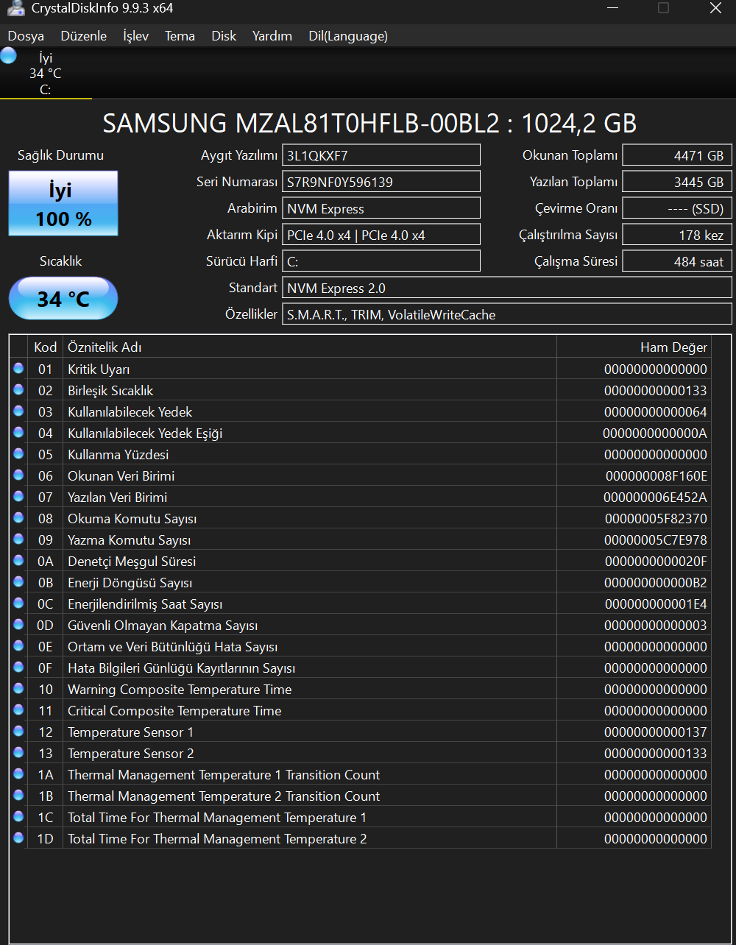
Task: Click the Aygıt Yazılımı field 3L1QKXF7
Action: (x=381, y=155)
